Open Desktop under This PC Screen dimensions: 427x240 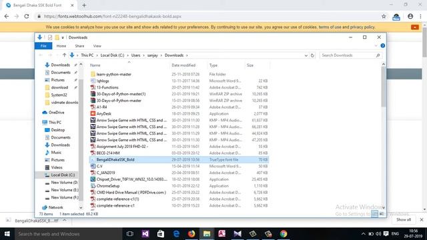(58, 130)
